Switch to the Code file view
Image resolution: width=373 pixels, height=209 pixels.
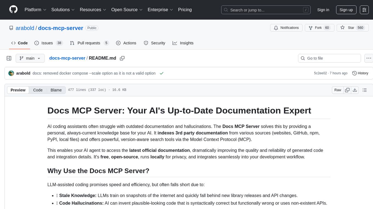coord(38,90)
